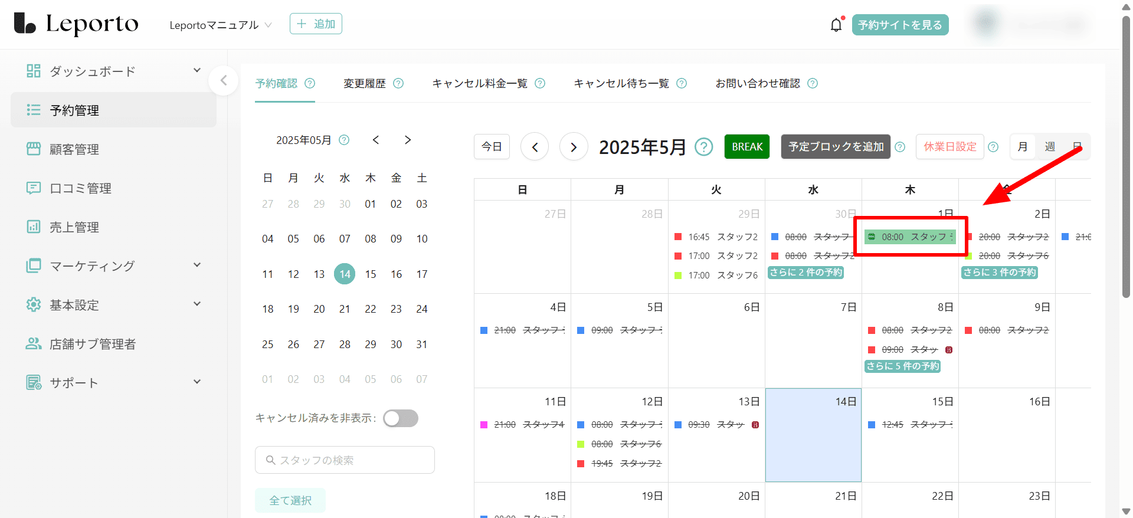The width and height of the screenshot is (1133, 518).
Task: Go to next month in main calendar
Action: (x=574, y=147)
